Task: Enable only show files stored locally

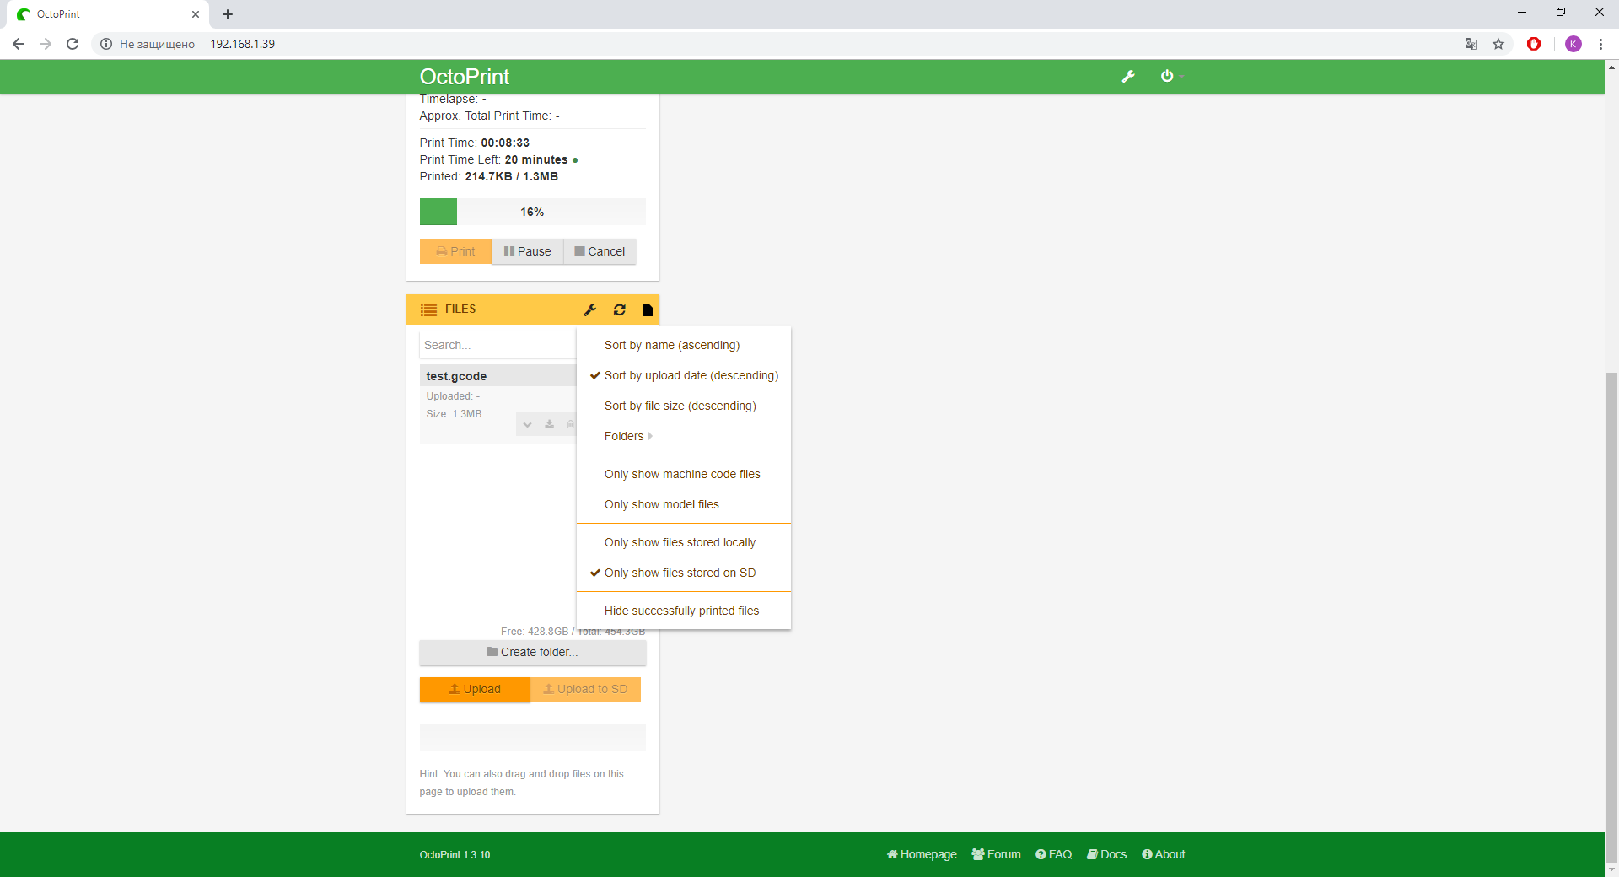Action: point(680,542)
